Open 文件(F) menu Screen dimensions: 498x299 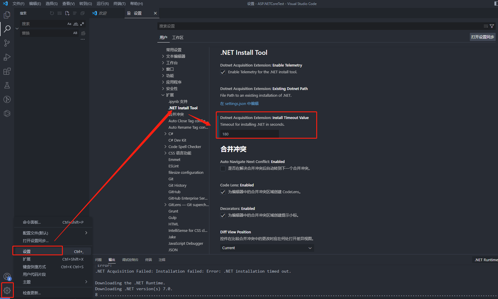pos(18,4)
